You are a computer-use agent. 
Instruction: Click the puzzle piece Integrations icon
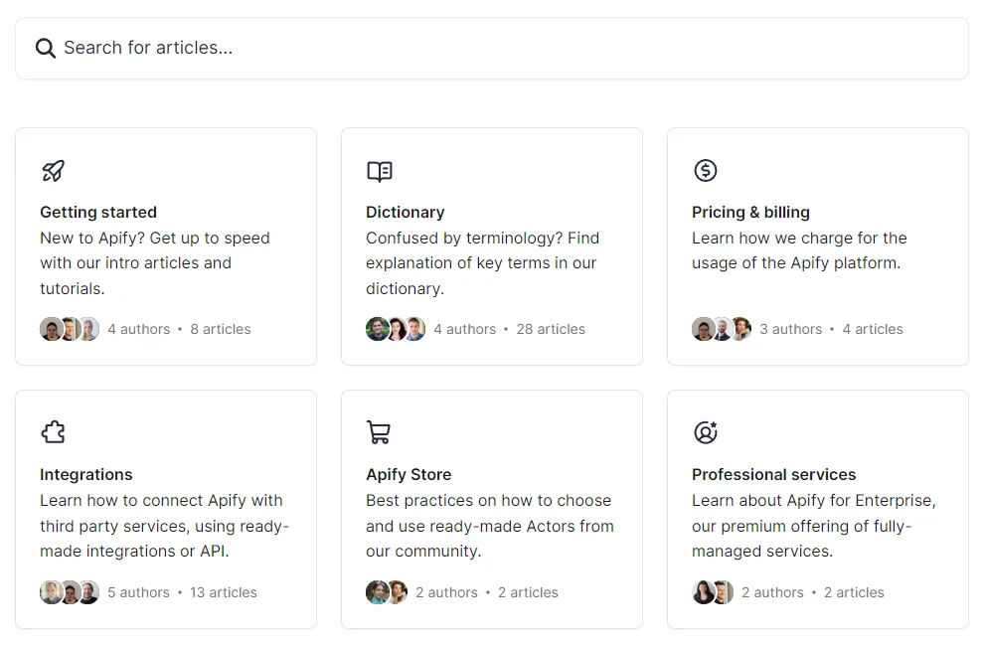pyautogui.click(x=54, y=432)
